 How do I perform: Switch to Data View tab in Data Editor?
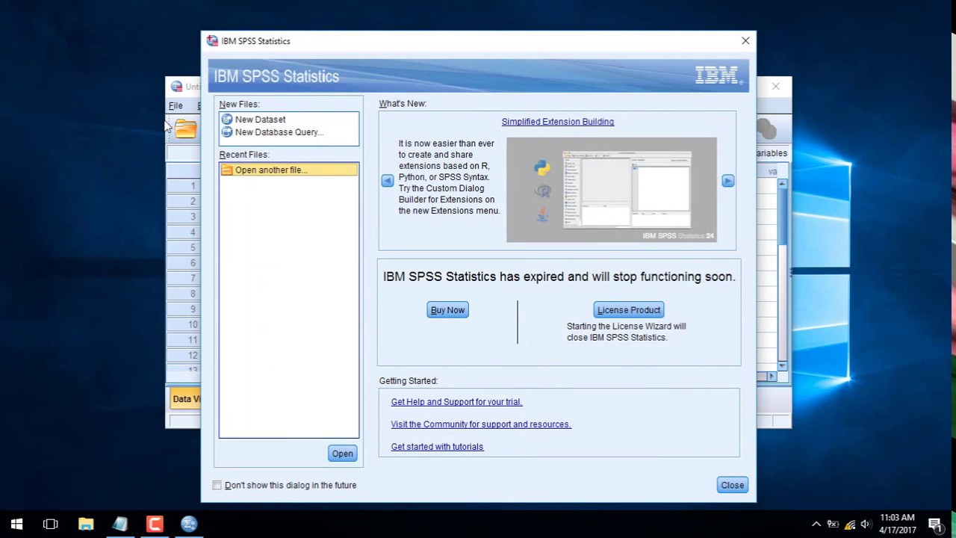point(185,399)
